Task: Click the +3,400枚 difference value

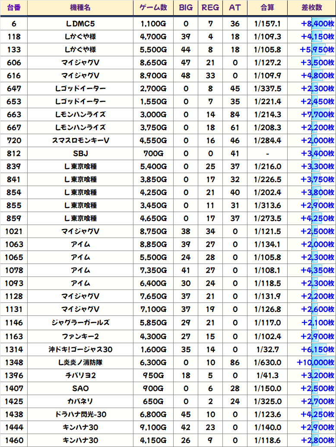Action: (x=317, y=153)
